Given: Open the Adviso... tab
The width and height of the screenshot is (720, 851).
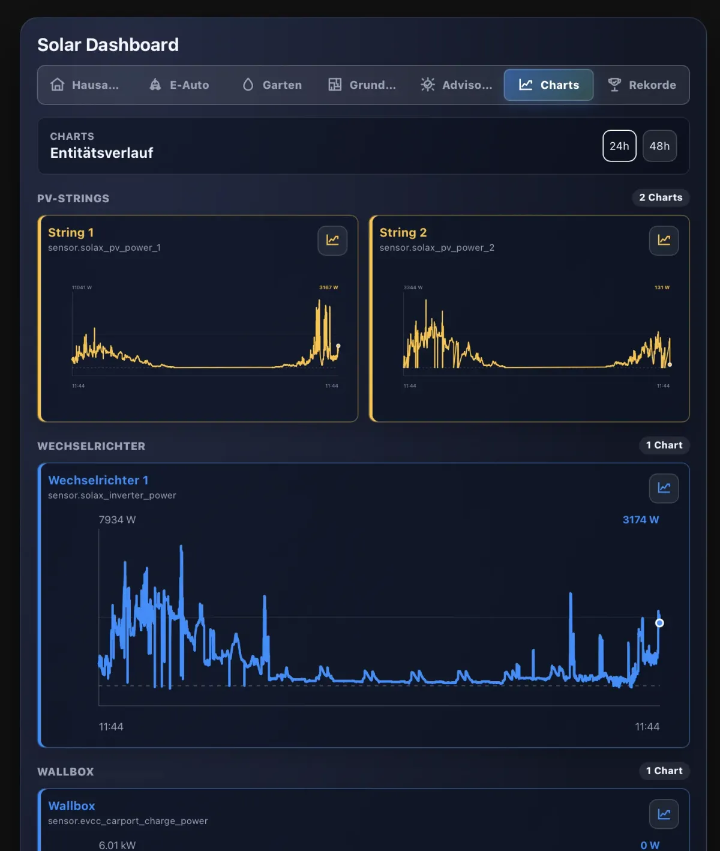Looking at the screenshot, I should [456, 85].
